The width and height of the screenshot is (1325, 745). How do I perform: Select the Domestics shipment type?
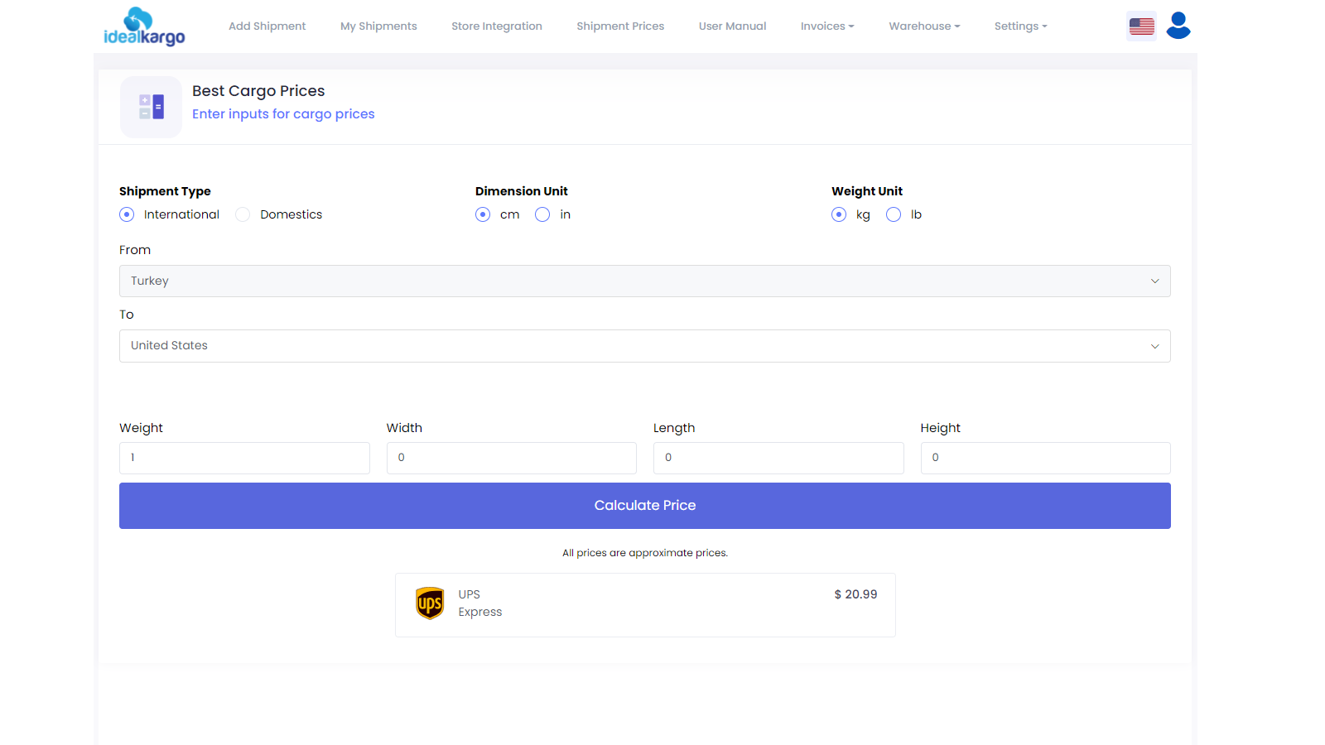point(243,214)
